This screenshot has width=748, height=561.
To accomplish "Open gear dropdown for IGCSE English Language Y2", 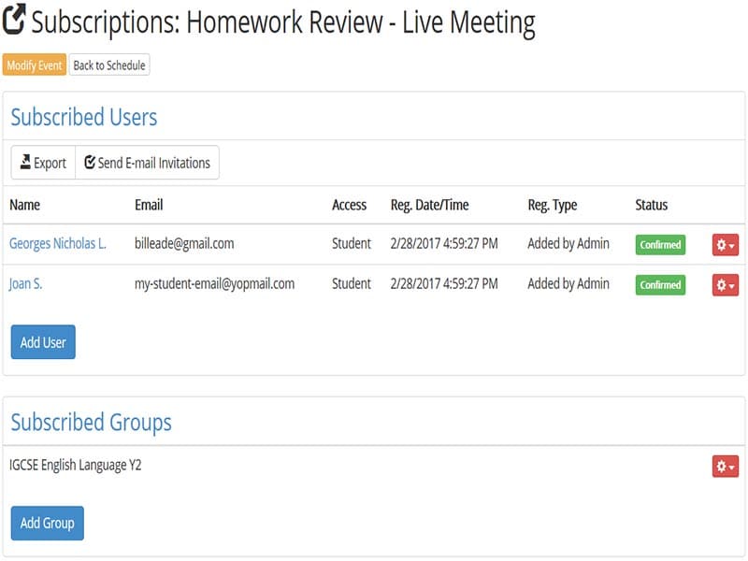I will coord(725,466).
